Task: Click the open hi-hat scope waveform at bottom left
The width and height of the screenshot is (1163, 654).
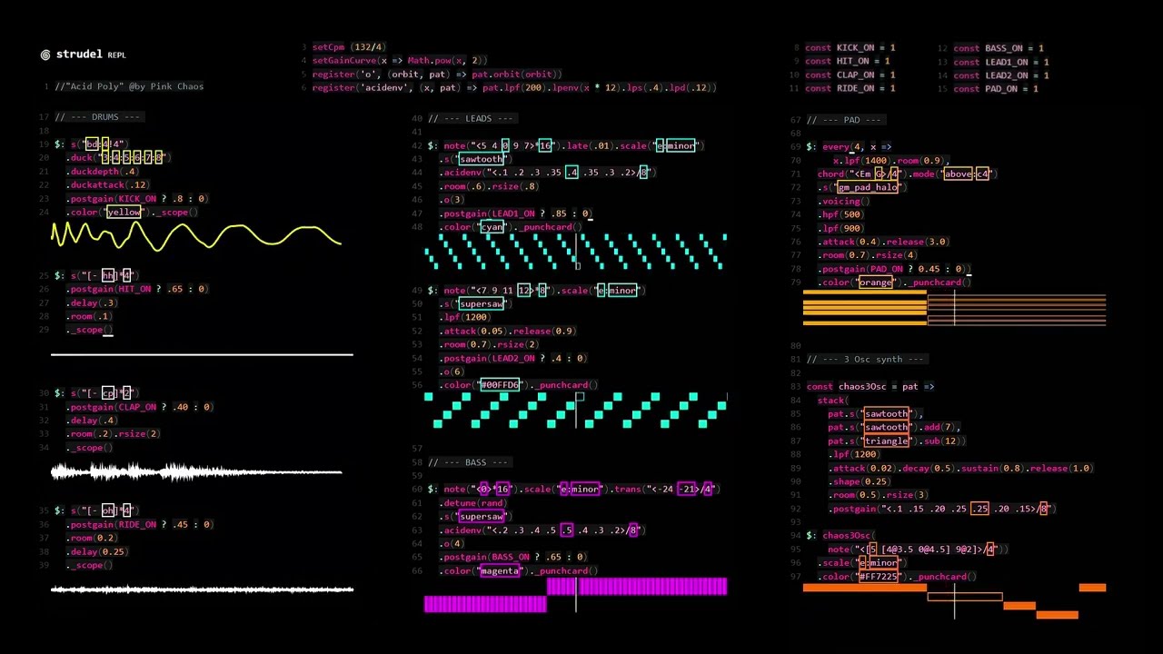Action: 202,590
